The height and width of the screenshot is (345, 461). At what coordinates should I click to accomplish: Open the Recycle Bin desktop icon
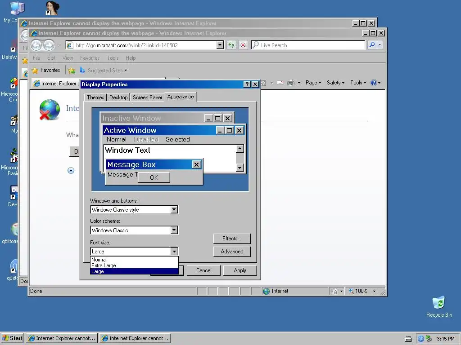439,307
